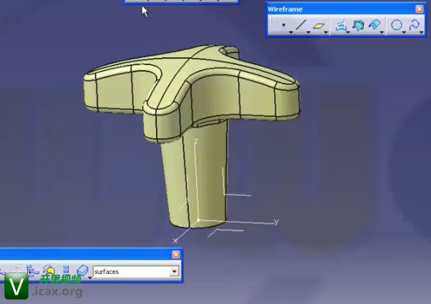This screenshot has width=431, height=304.
Task: Open the Parallel Curve sub-menu arrow
Action: coord(382,32)
